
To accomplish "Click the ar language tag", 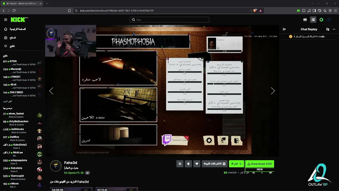I will (88, 173).
